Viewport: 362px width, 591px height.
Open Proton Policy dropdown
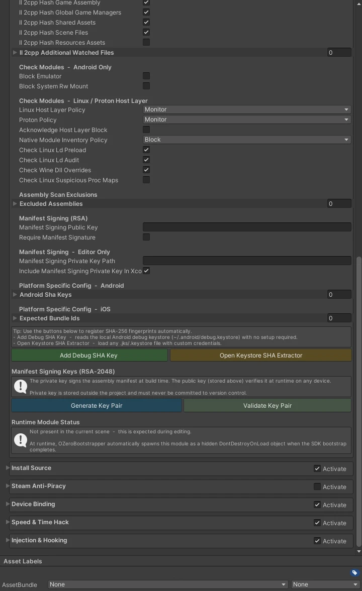click(x=247, y=120)
